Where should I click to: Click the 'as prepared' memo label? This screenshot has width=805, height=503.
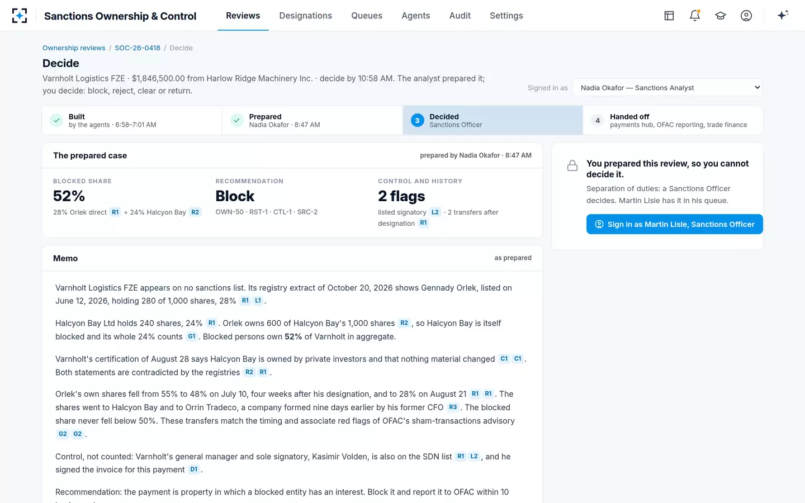(x=513, y=258)
